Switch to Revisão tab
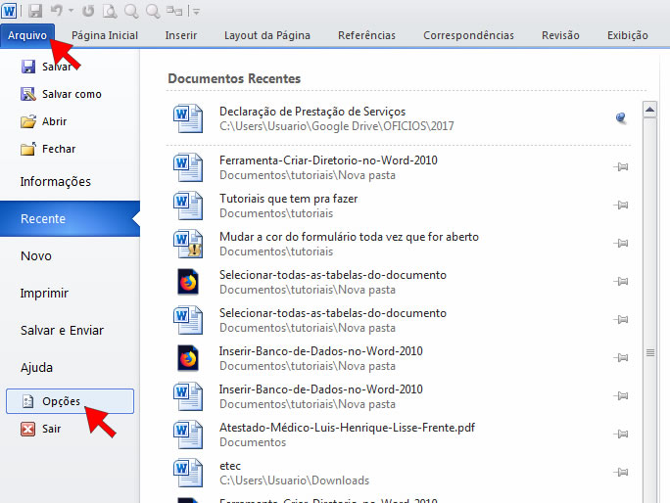 (560, 35)
